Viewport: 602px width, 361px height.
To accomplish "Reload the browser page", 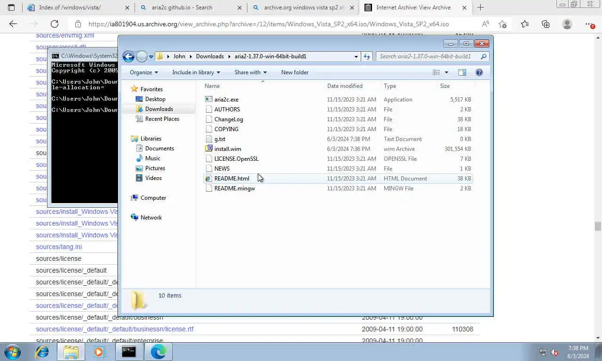I will click(x=55, y=24).
